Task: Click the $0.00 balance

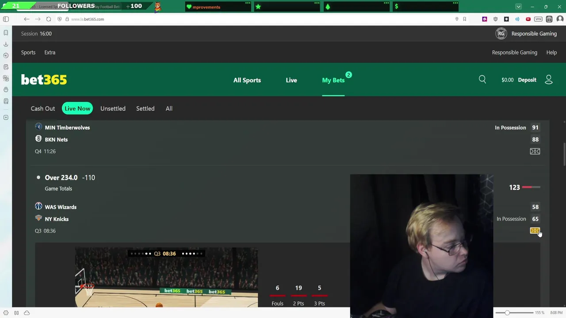Action: click(x=507, y=80)
